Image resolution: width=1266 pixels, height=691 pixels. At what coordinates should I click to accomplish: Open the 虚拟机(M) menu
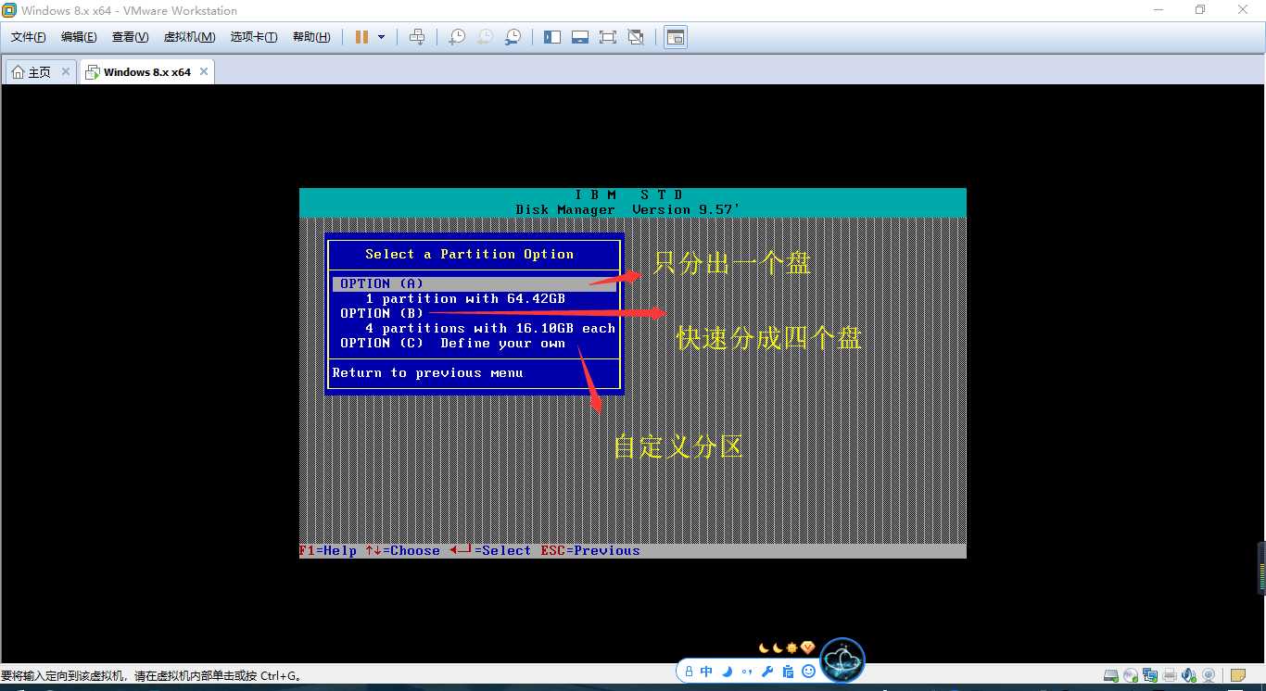coord(189,37)
